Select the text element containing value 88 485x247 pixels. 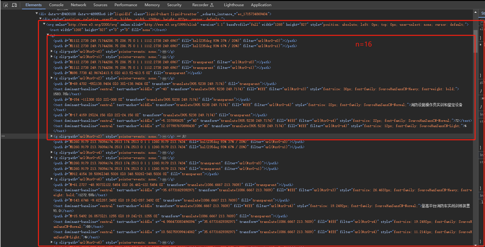coord(262,224)
